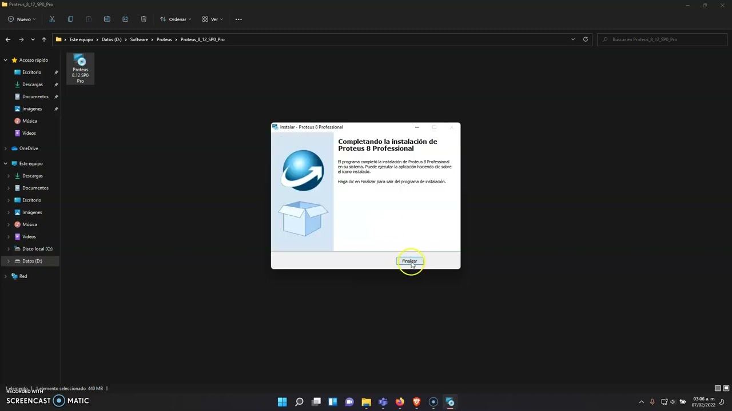This screenshot has height=411, width=732.
Task: Open File Explorer from the taskbar
Action: (x=366, y=402)
